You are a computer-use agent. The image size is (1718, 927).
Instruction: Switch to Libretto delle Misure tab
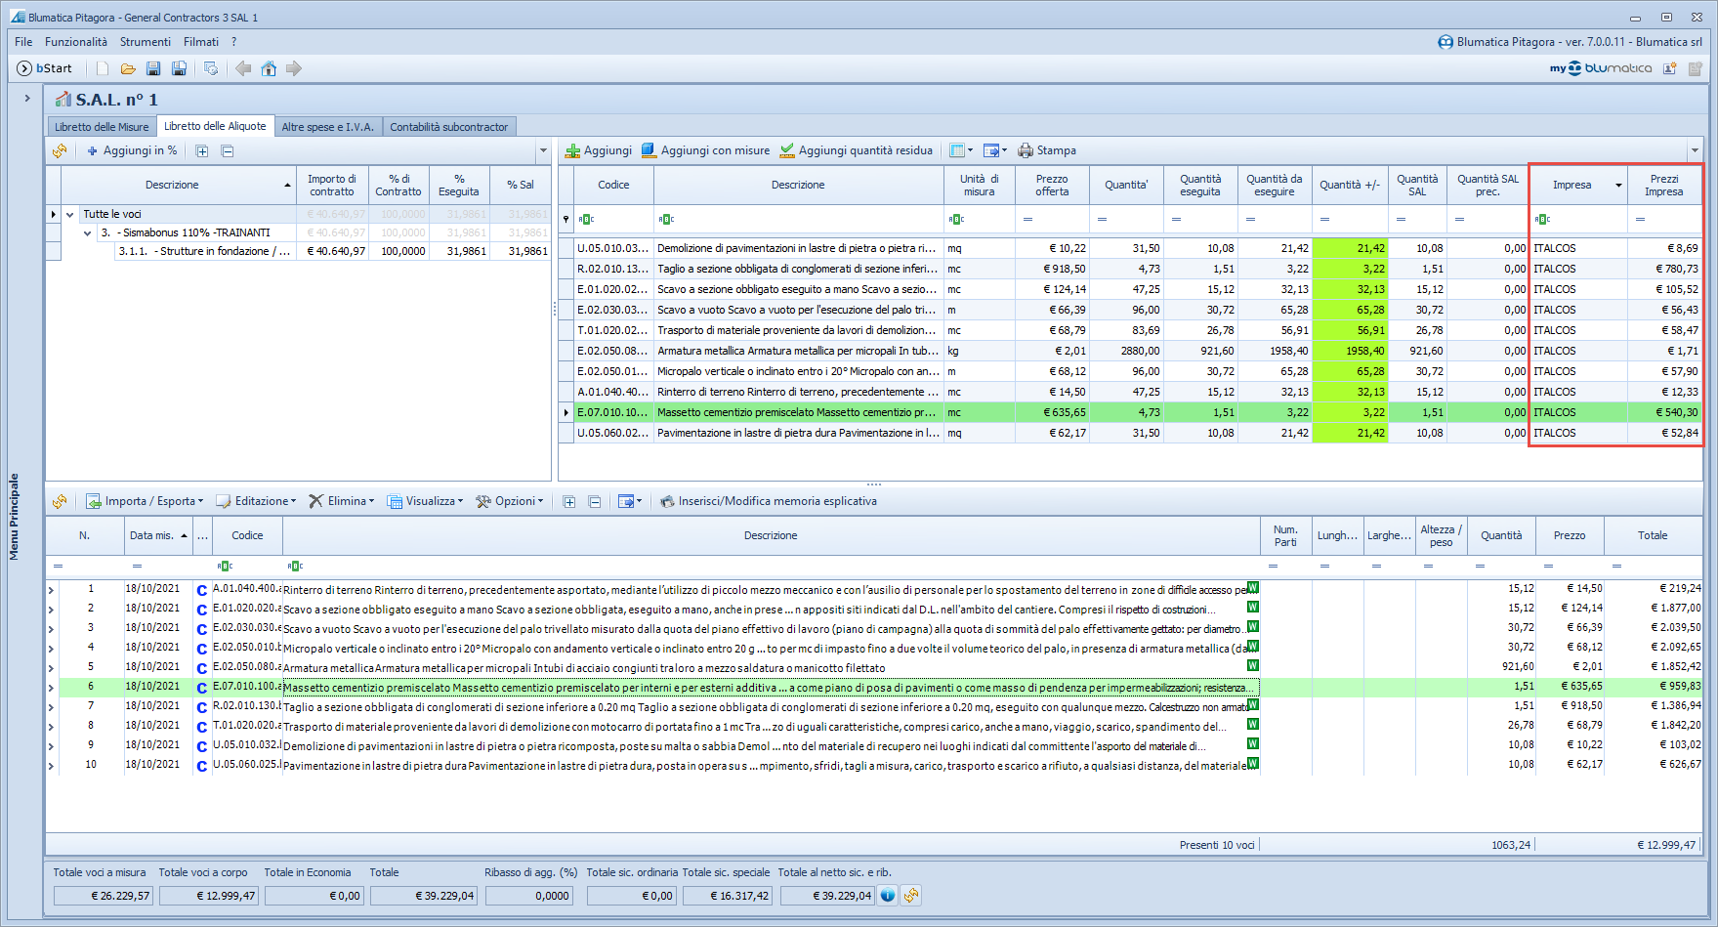tap(102, 127)
